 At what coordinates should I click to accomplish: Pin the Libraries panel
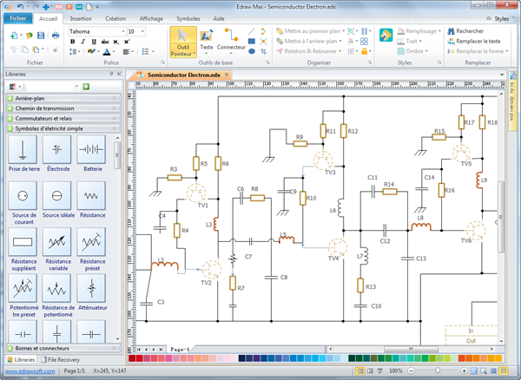tap(111, 74)
